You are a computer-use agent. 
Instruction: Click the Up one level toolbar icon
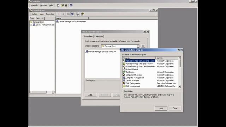click(x=68, y=14)
